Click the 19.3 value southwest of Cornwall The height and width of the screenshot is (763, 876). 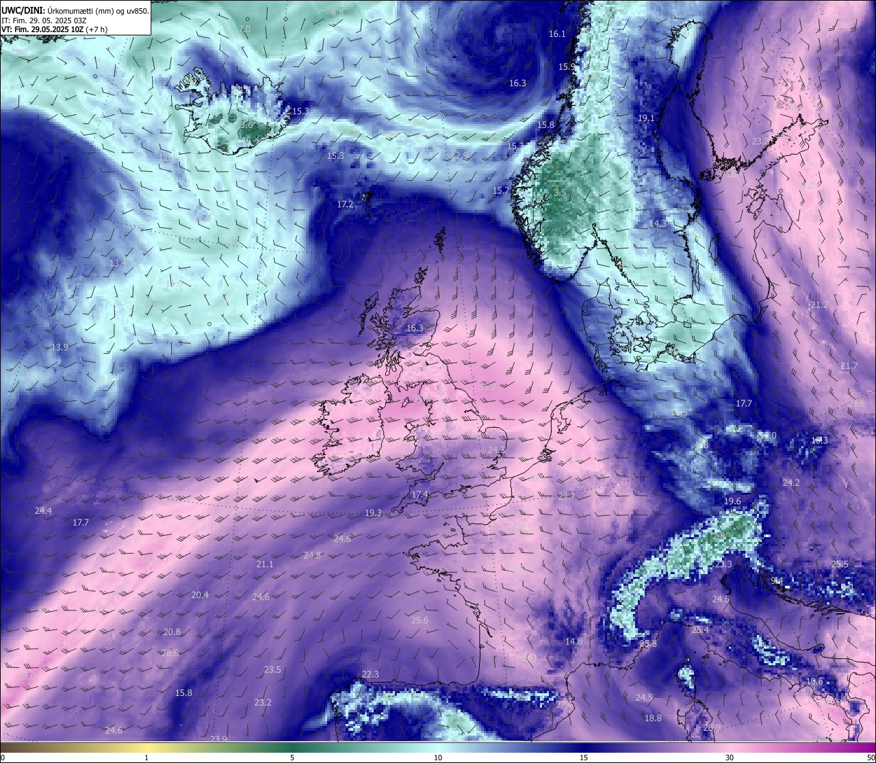tap(373, 513)
